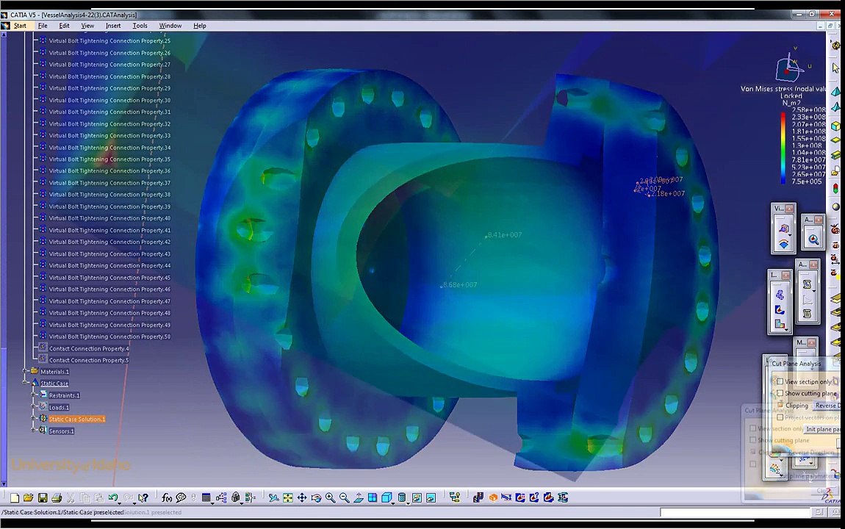This screenshot has height=529, width=845.
Task: Click the tree hierarchy icon in bottom toolbar
Action: point(455,497)
